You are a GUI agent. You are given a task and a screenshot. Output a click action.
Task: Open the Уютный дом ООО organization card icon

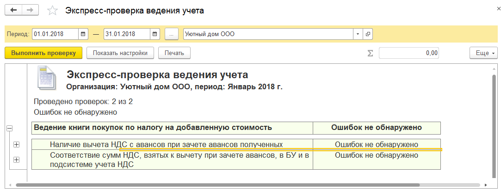pos(368,34)
